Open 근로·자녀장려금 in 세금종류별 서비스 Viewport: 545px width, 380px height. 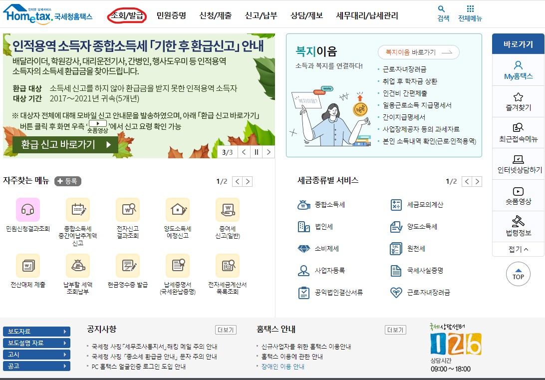click(420, 293)
